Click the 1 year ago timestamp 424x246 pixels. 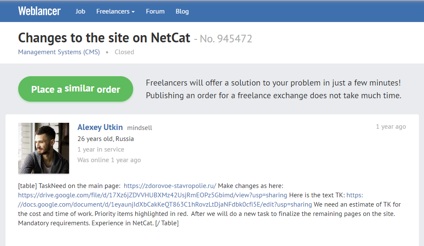(391, 126)
